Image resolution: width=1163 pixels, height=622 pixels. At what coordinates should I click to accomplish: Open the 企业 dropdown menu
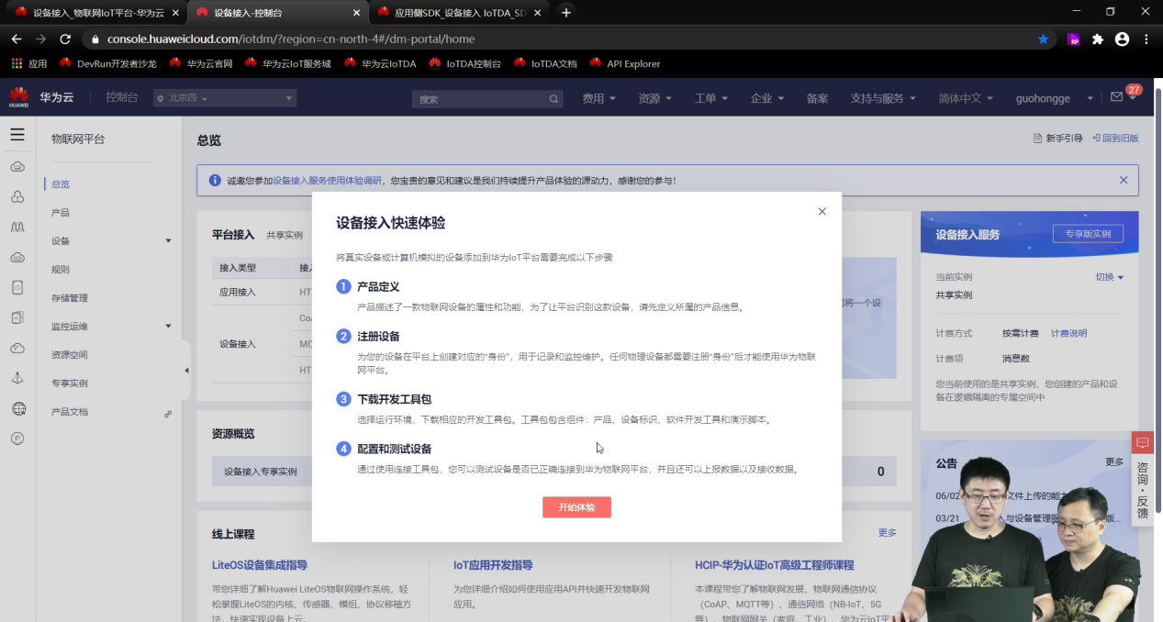coord(767,98)
